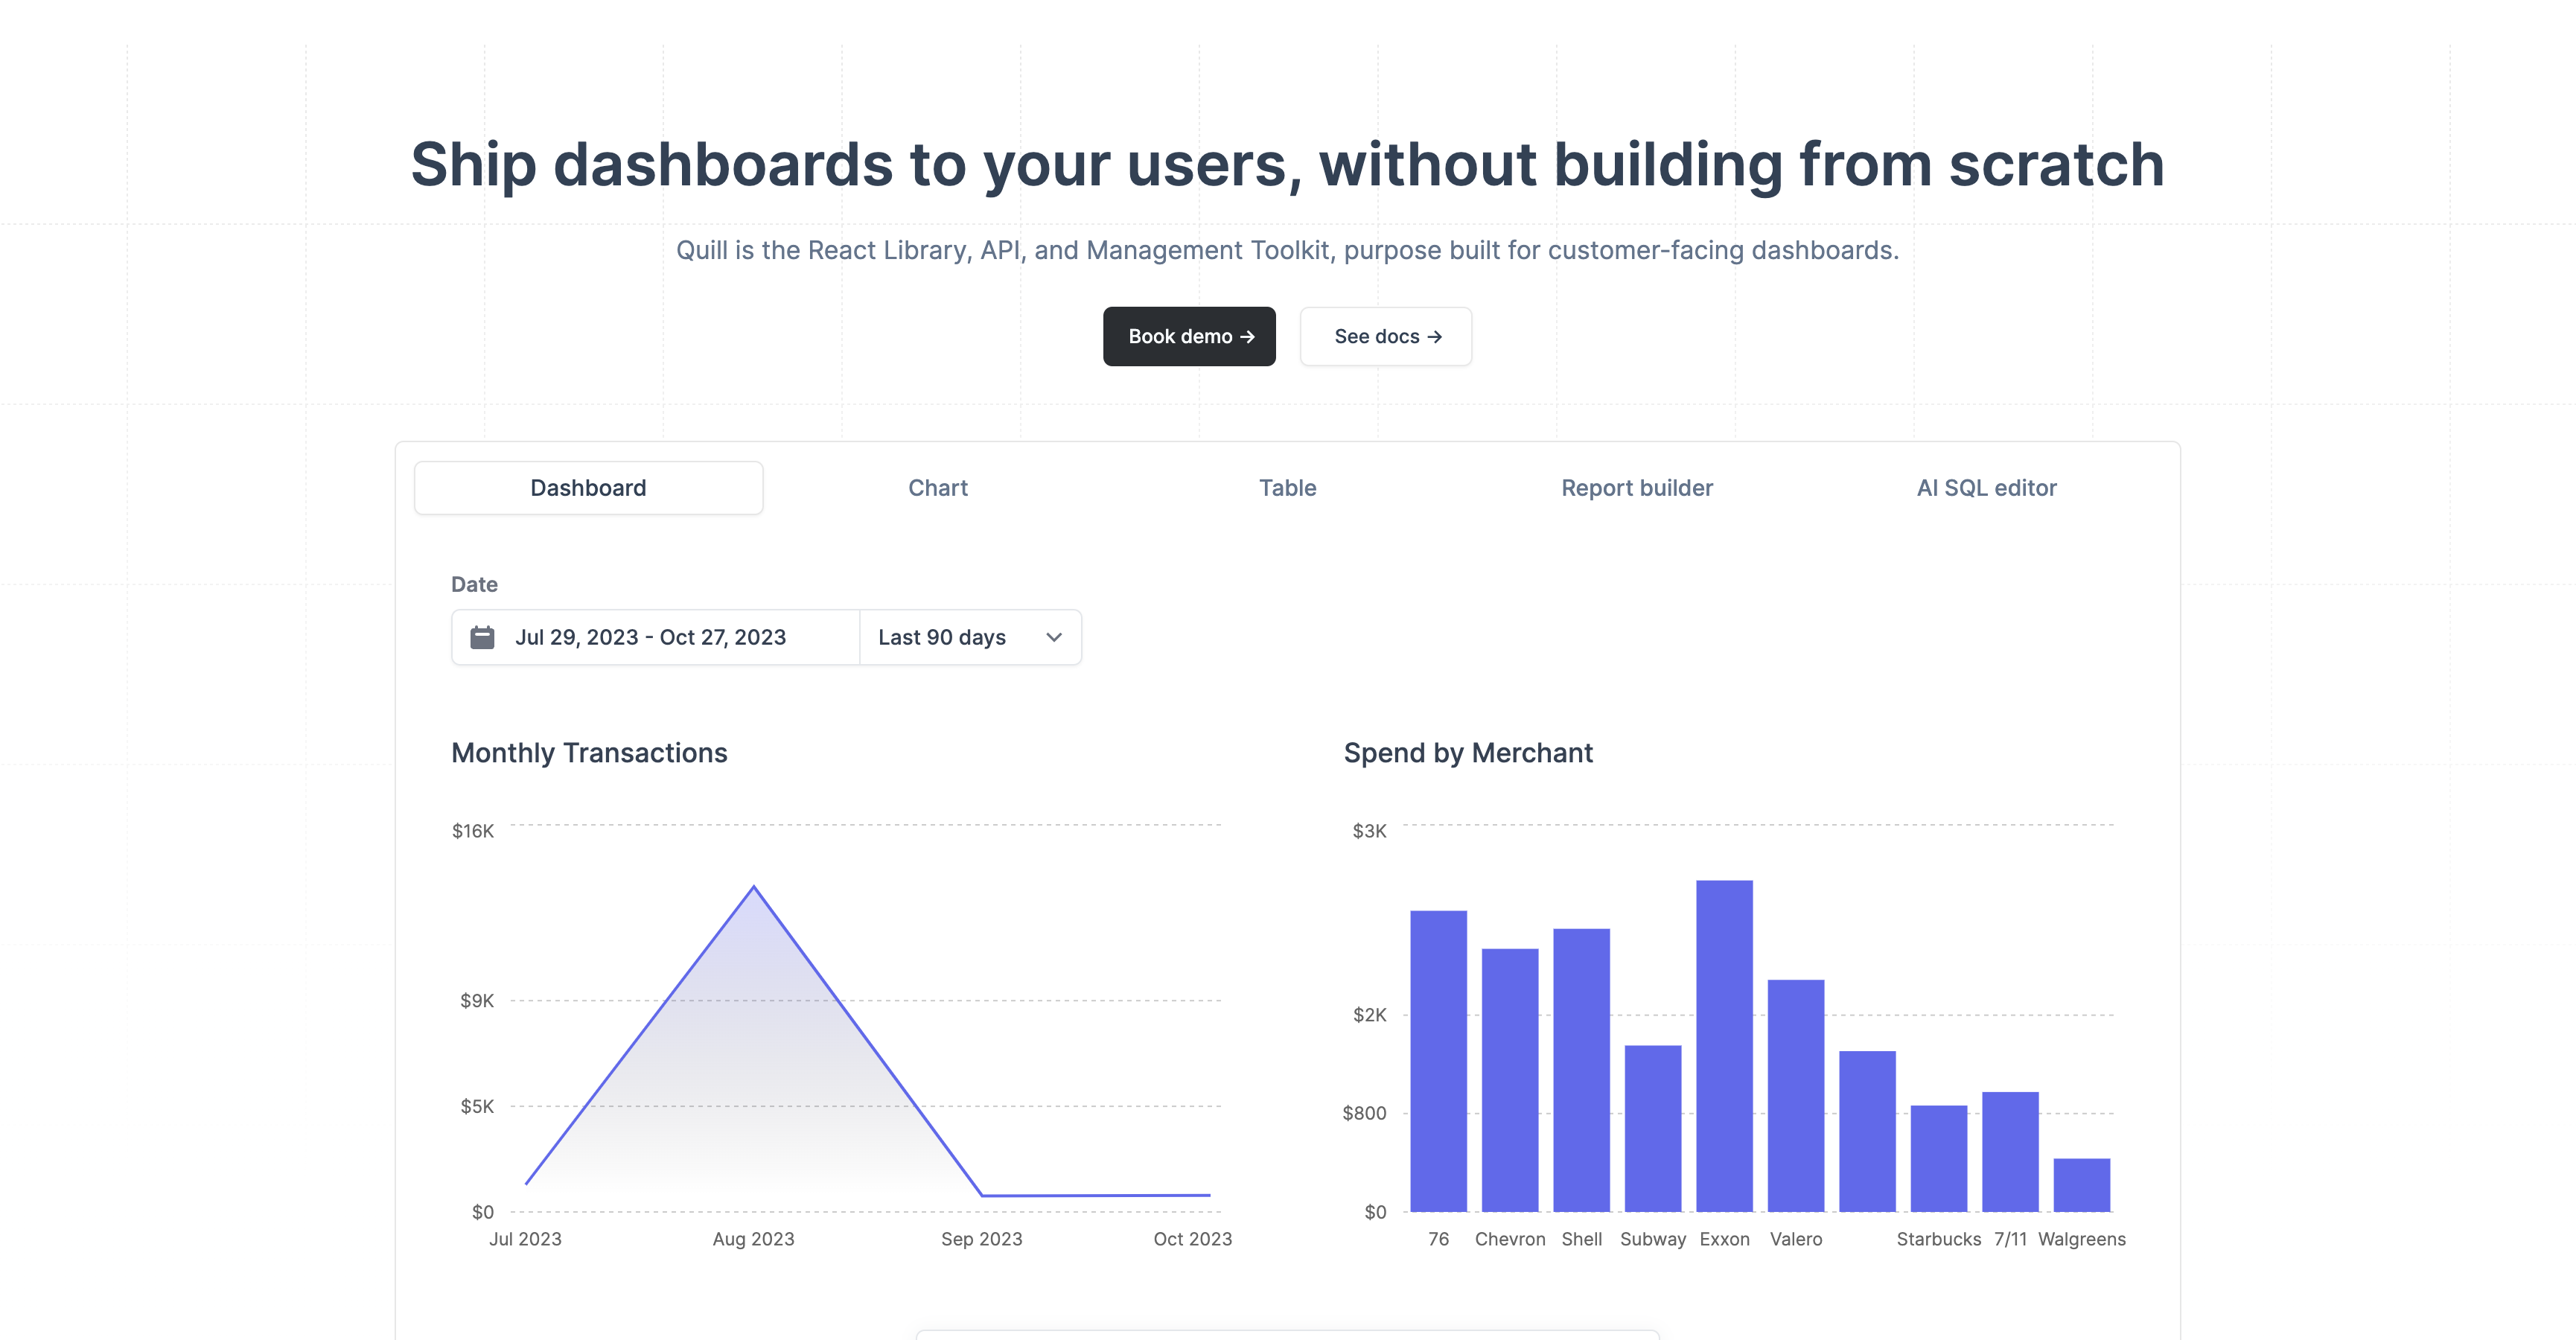Click the Spend by Merchant chart title
The image size is (2576, 1340).
coord(1468,753)
